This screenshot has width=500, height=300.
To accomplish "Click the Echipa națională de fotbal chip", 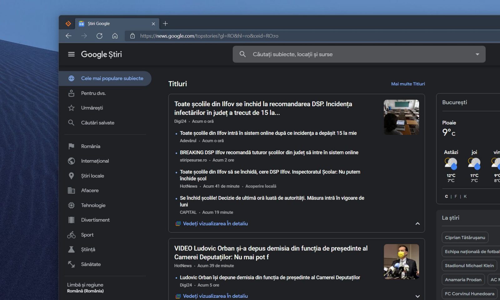I will [x=471, y=252].
